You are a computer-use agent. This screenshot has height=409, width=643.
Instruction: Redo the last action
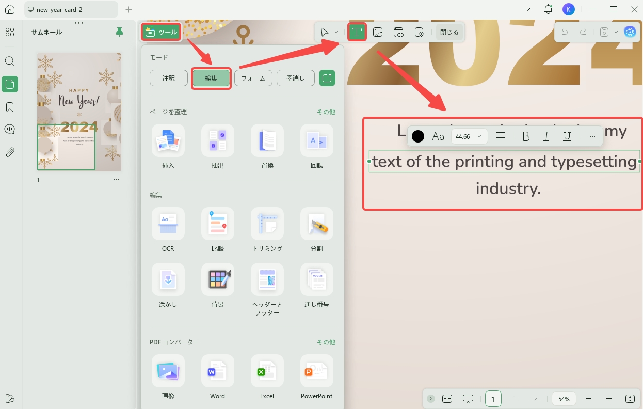coord(583,32)
